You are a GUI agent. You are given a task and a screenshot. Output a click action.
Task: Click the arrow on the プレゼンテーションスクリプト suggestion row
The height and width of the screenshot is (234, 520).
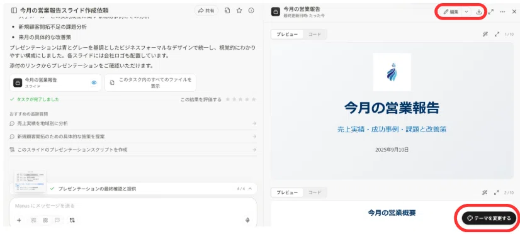pyautogui.click(x=254, y=150)
